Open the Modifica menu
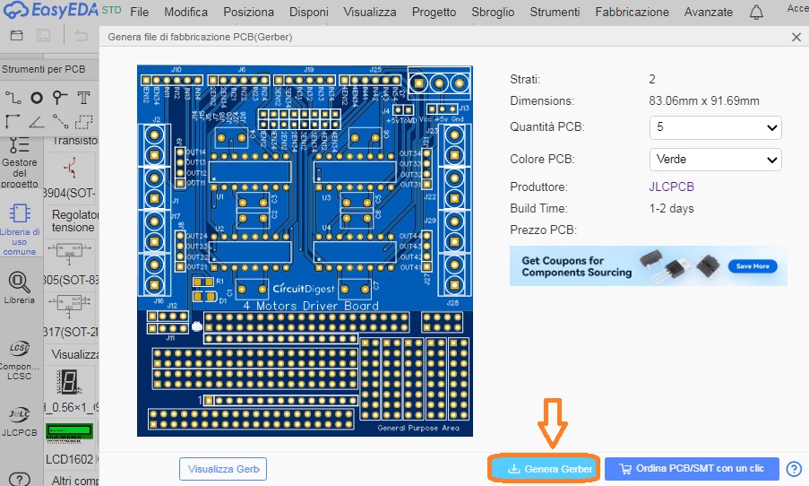 point(185,12)
